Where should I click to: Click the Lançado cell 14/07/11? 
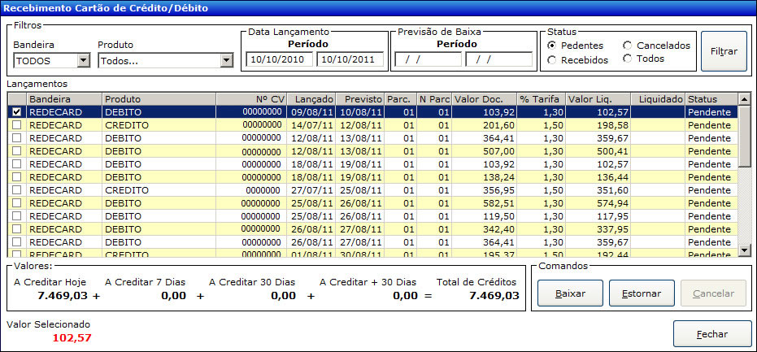pyautogui.click(x=312, y=125)
